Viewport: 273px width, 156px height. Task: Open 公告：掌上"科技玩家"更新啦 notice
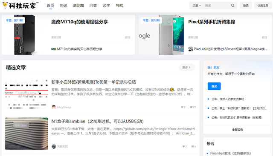[239, 108]
